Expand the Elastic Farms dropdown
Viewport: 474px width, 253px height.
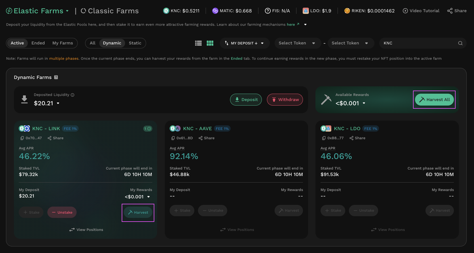pyautogui.click(x=67, y=11)
